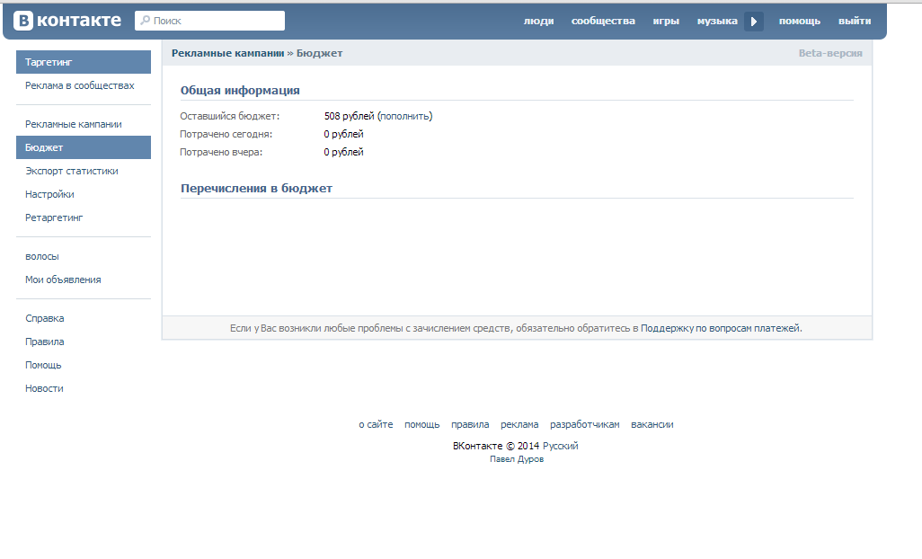Open сообщества in top navigation
The image size is (922, 559).
[603, 22]
